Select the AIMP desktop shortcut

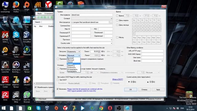(x=5, y=51)
